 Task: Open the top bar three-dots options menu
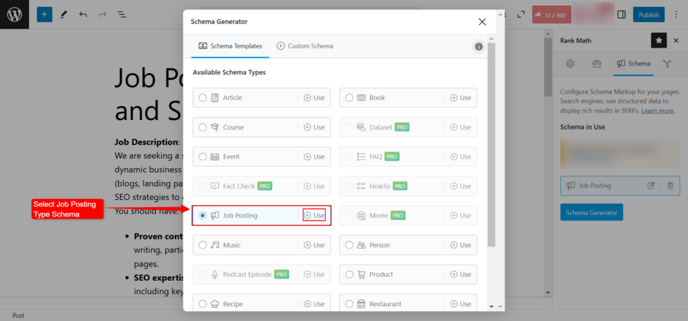click(676, 15)
